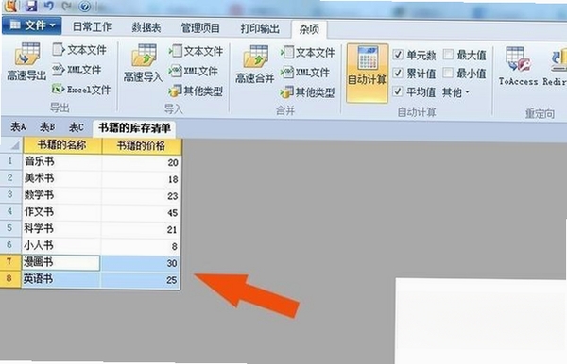567x364 pixels.
Task: Merge 文本文件 in 合并 group
Action: click(x=308, y=53)
